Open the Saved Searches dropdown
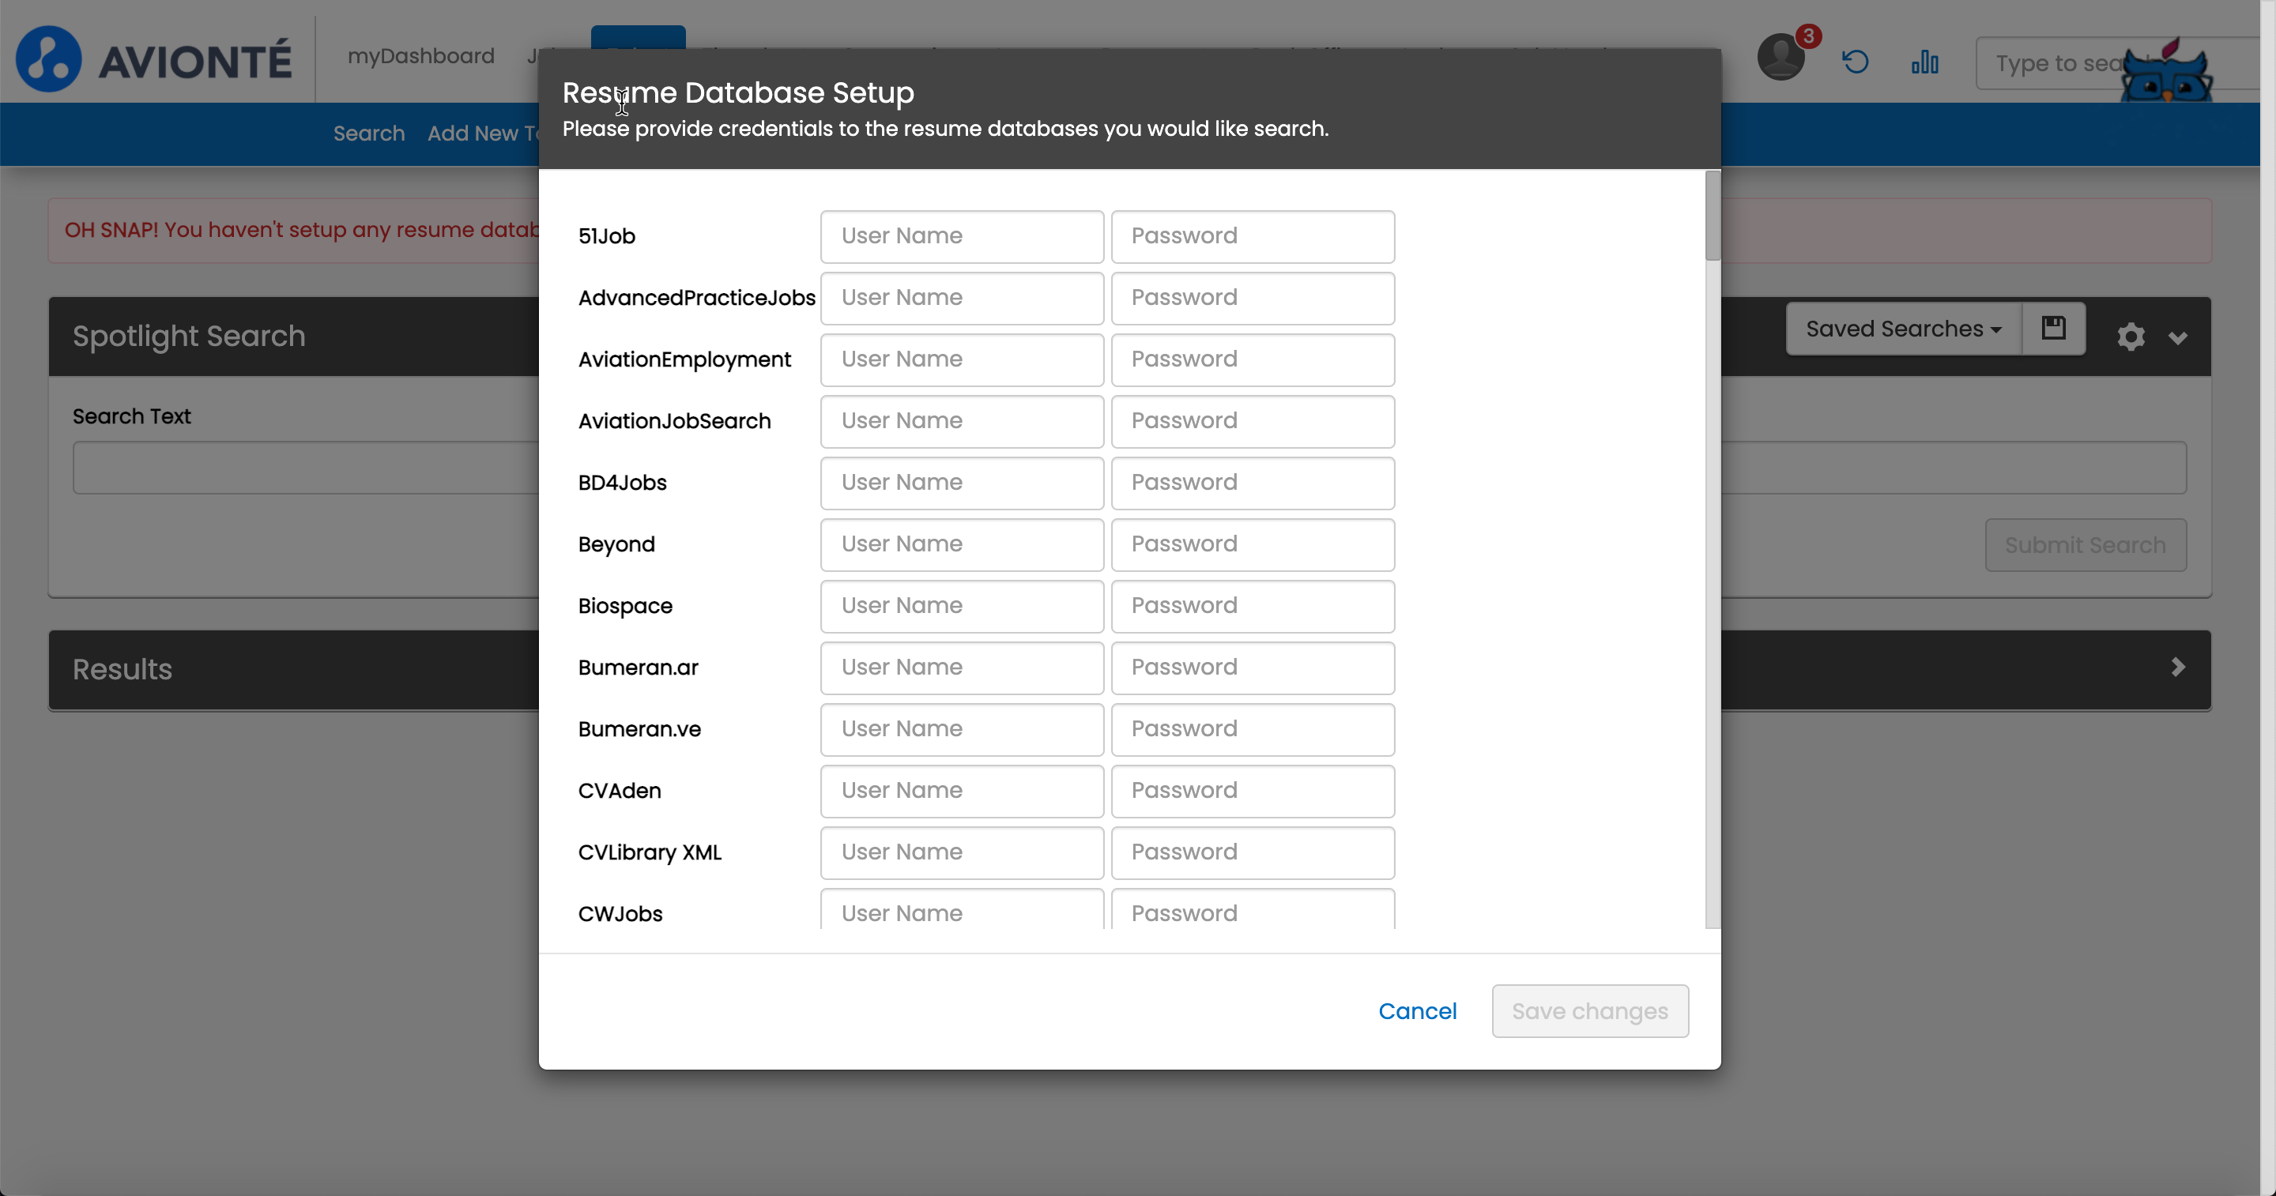2276x1196 pixels. click(x=1903, y=329)
